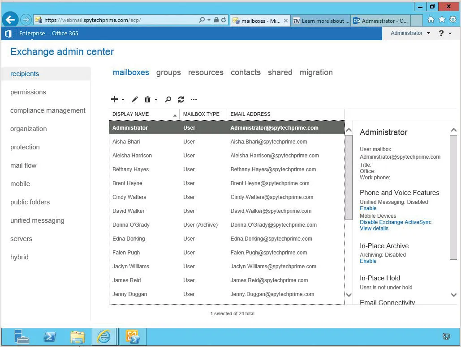Switch to the groups tab
Viewport: 461px width, 347px height.
click(x=168, y=72)
